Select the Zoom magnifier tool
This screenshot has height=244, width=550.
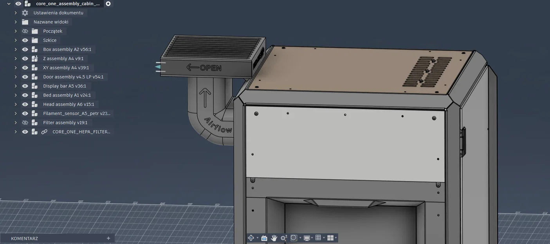[x=284, y=238]
